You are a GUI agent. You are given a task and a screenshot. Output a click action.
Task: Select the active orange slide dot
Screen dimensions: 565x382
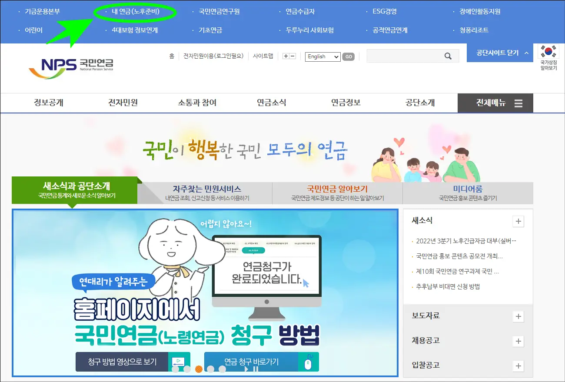[199, 369]
